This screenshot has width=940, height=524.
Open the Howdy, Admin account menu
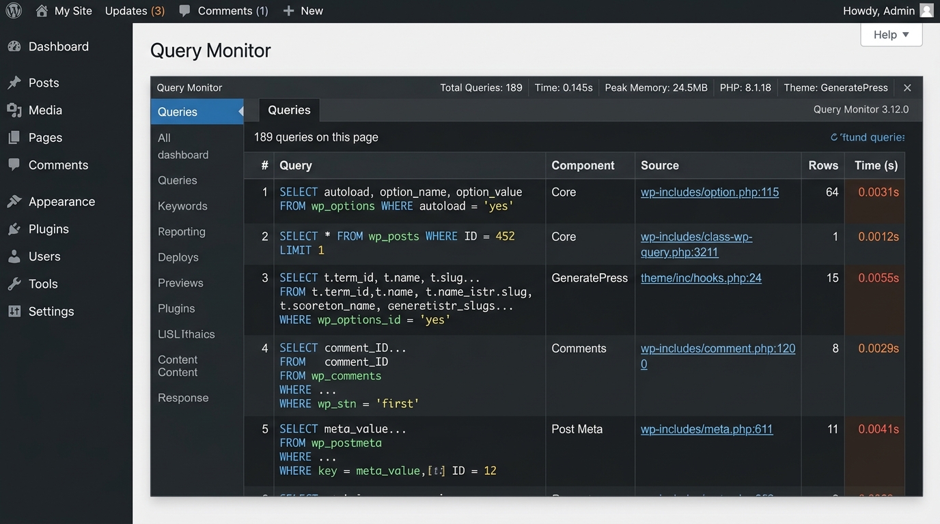[x=878, y=10]
